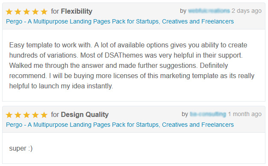Click the '2 days ago' timestamp
Screen dimensions: 268x166
(247, 11)
